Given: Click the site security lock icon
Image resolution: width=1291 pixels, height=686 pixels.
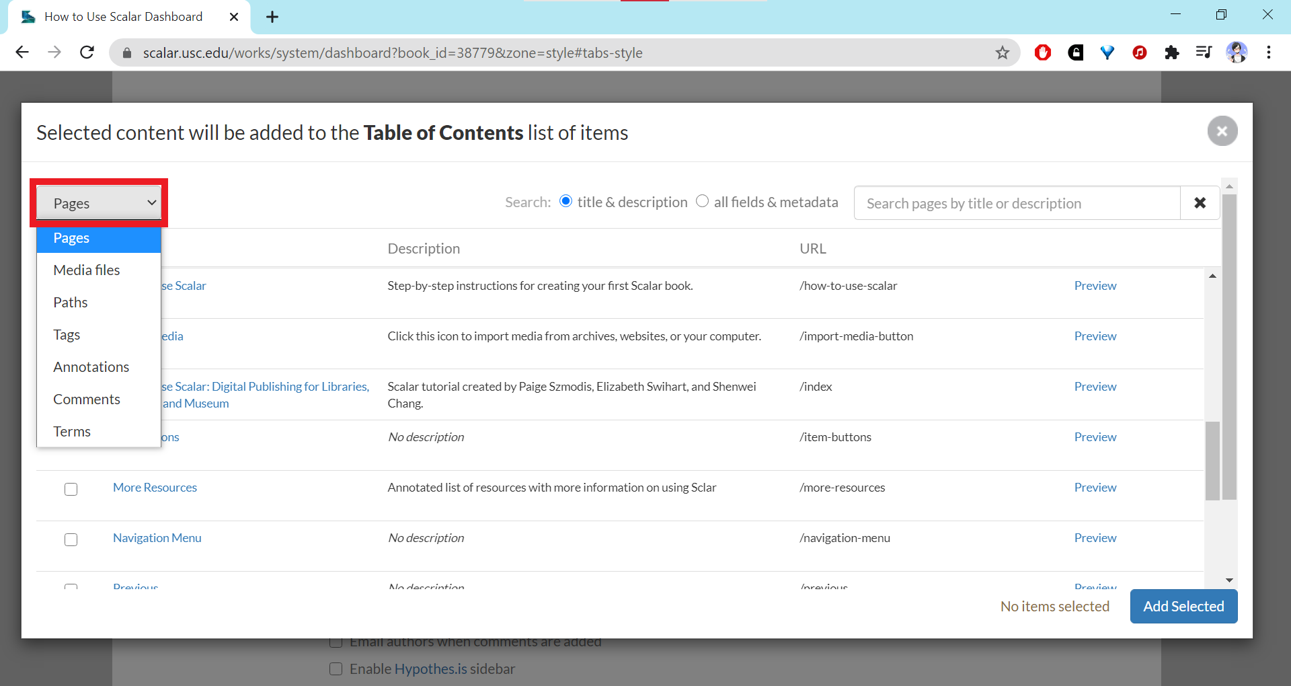Looking at the screenshot, I should click(126, 52).
